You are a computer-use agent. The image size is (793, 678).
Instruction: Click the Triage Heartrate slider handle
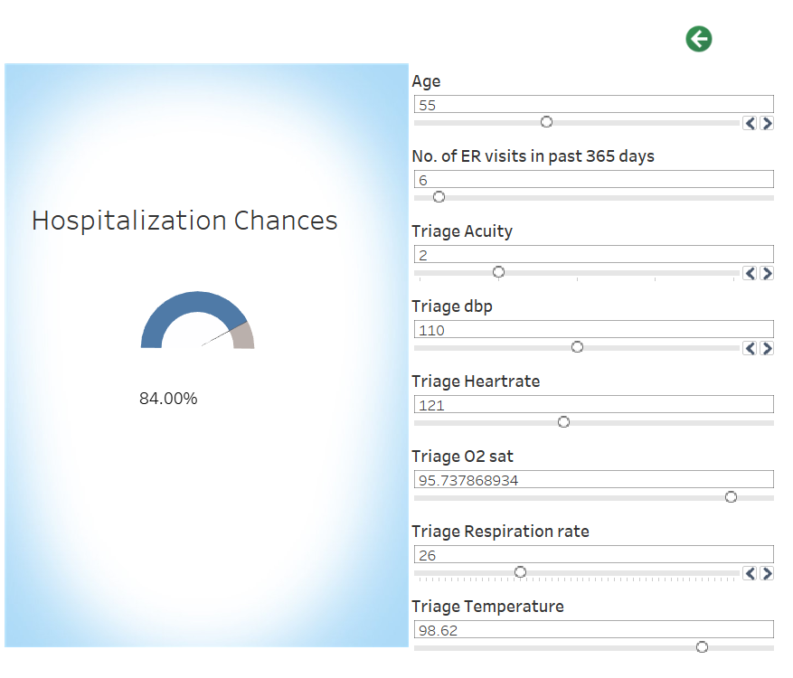pos(563,421)
